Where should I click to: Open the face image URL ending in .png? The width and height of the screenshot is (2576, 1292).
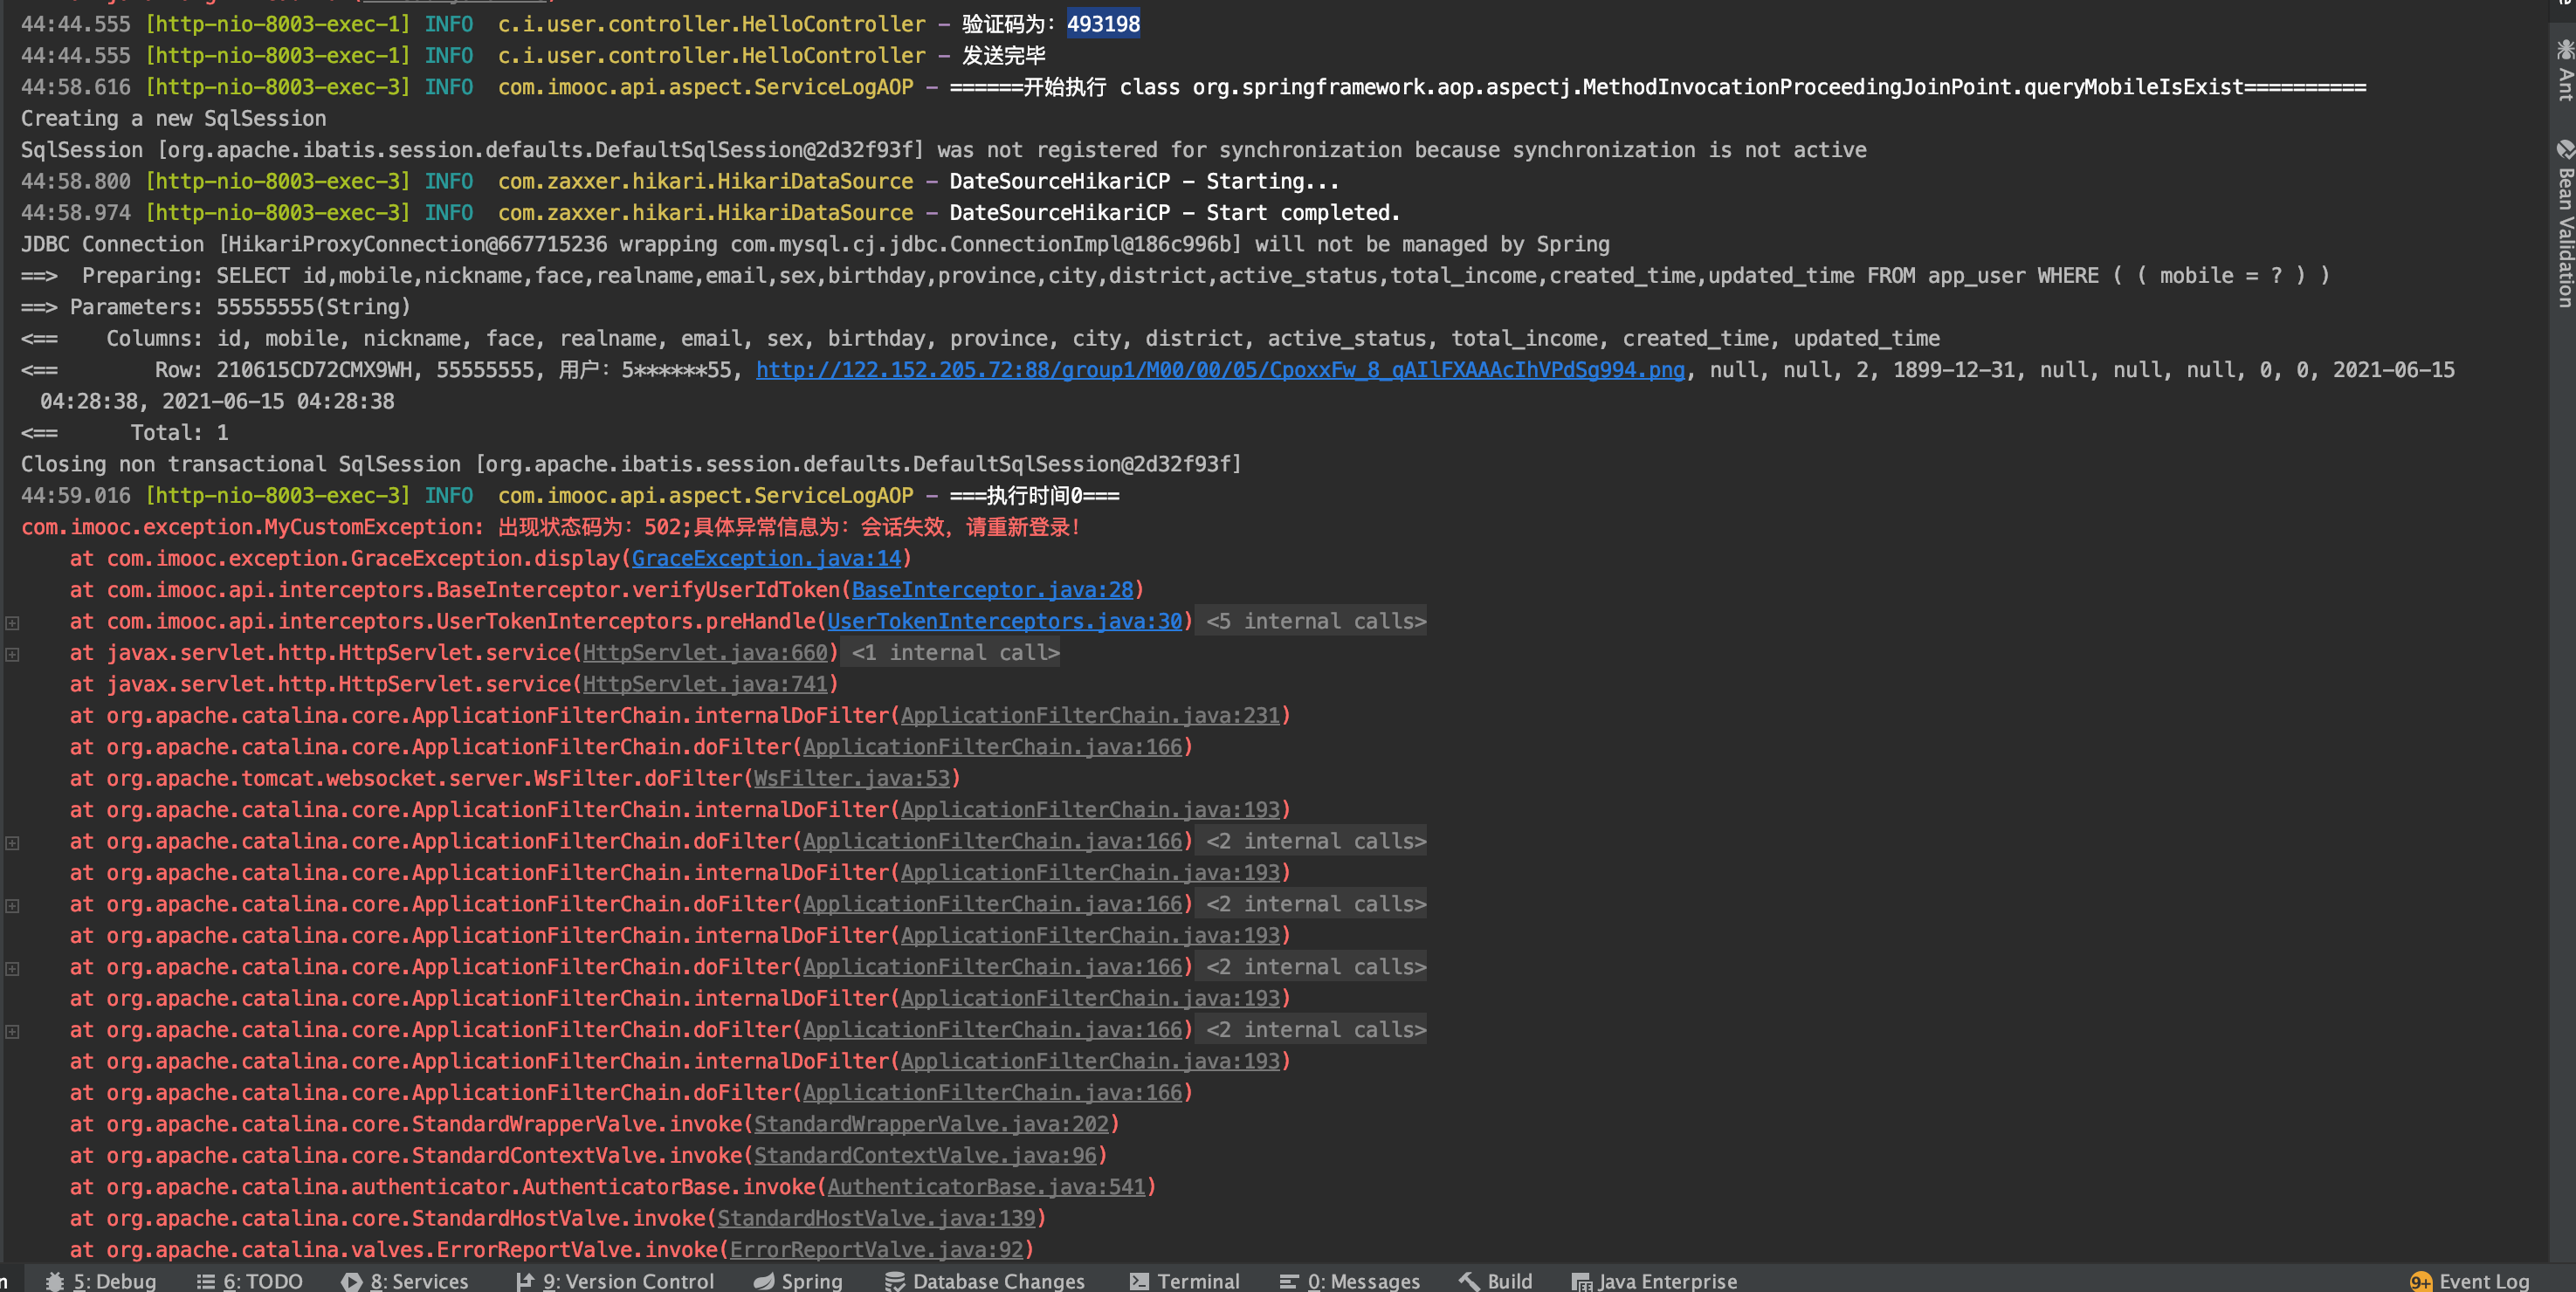coord(1220,370)
